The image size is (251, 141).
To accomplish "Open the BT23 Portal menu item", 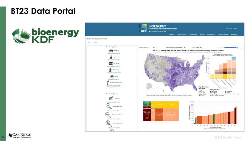I will point(234,34).
